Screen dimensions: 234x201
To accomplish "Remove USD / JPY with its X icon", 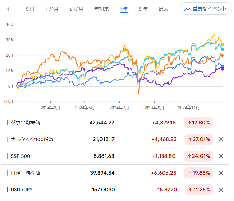I will (221, 190).
